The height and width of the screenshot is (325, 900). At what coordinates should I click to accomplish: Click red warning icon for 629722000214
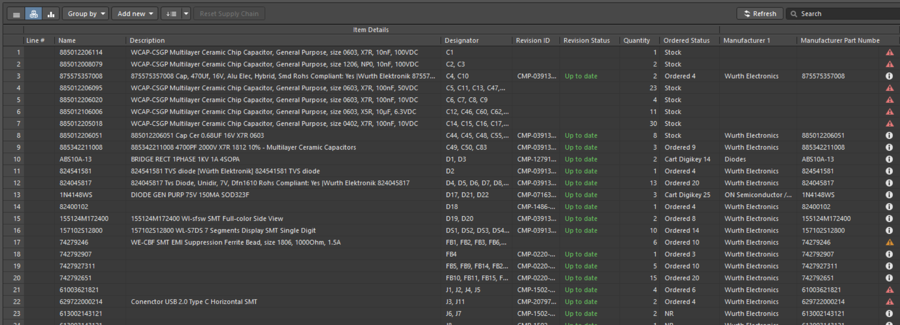890,302
